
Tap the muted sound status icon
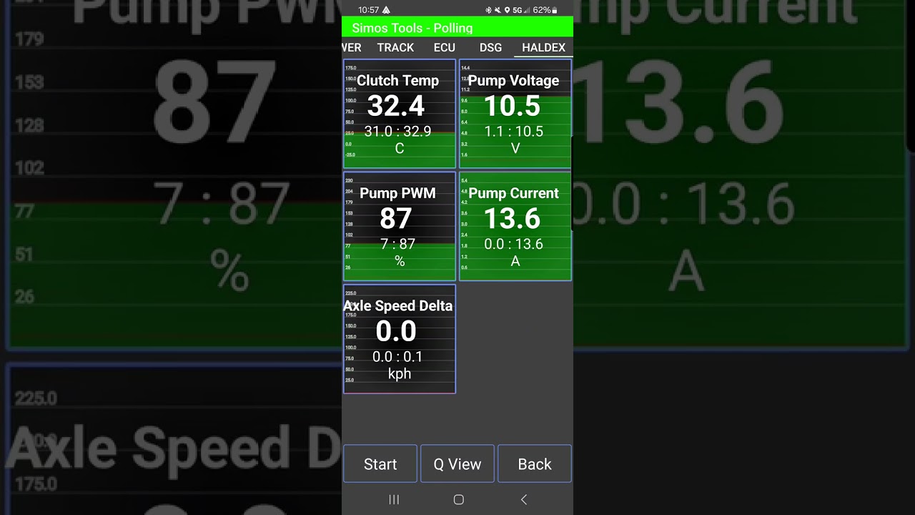click(x=498, y=10)
